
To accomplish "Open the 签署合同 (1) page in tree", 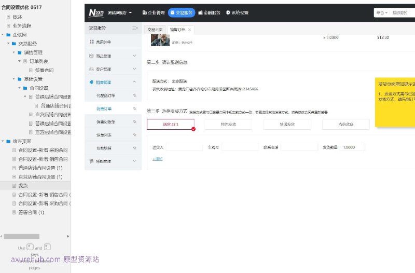I will tap(31, 212).
